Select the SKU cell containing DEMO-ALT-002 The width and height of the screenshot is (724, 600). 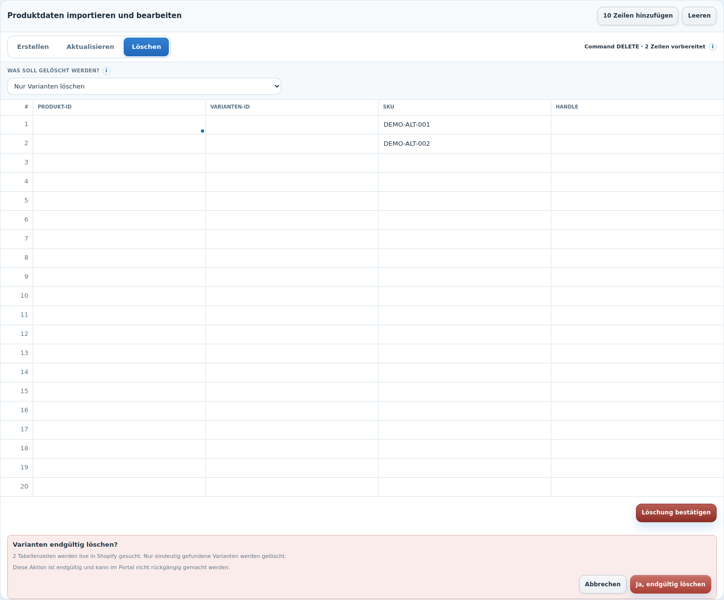click(x=465, y=144)
